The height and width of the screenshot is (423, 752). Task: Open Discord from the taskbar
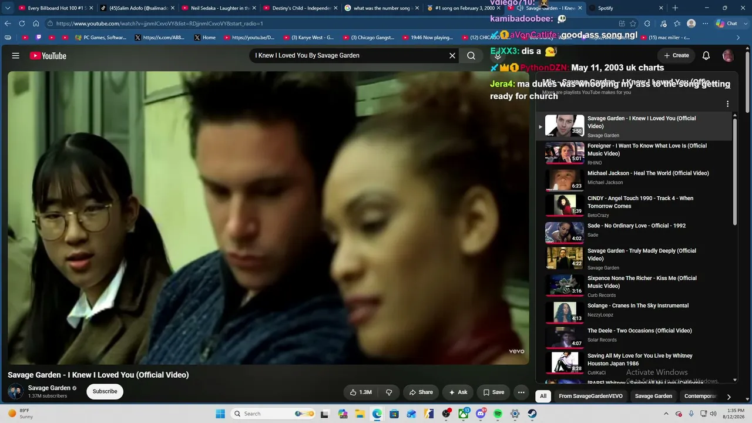(x=481, y=414)
